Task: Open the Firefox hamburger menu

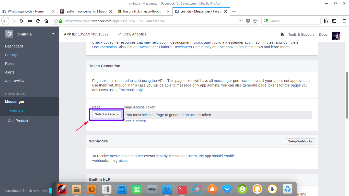Action: tap(344, 21)
